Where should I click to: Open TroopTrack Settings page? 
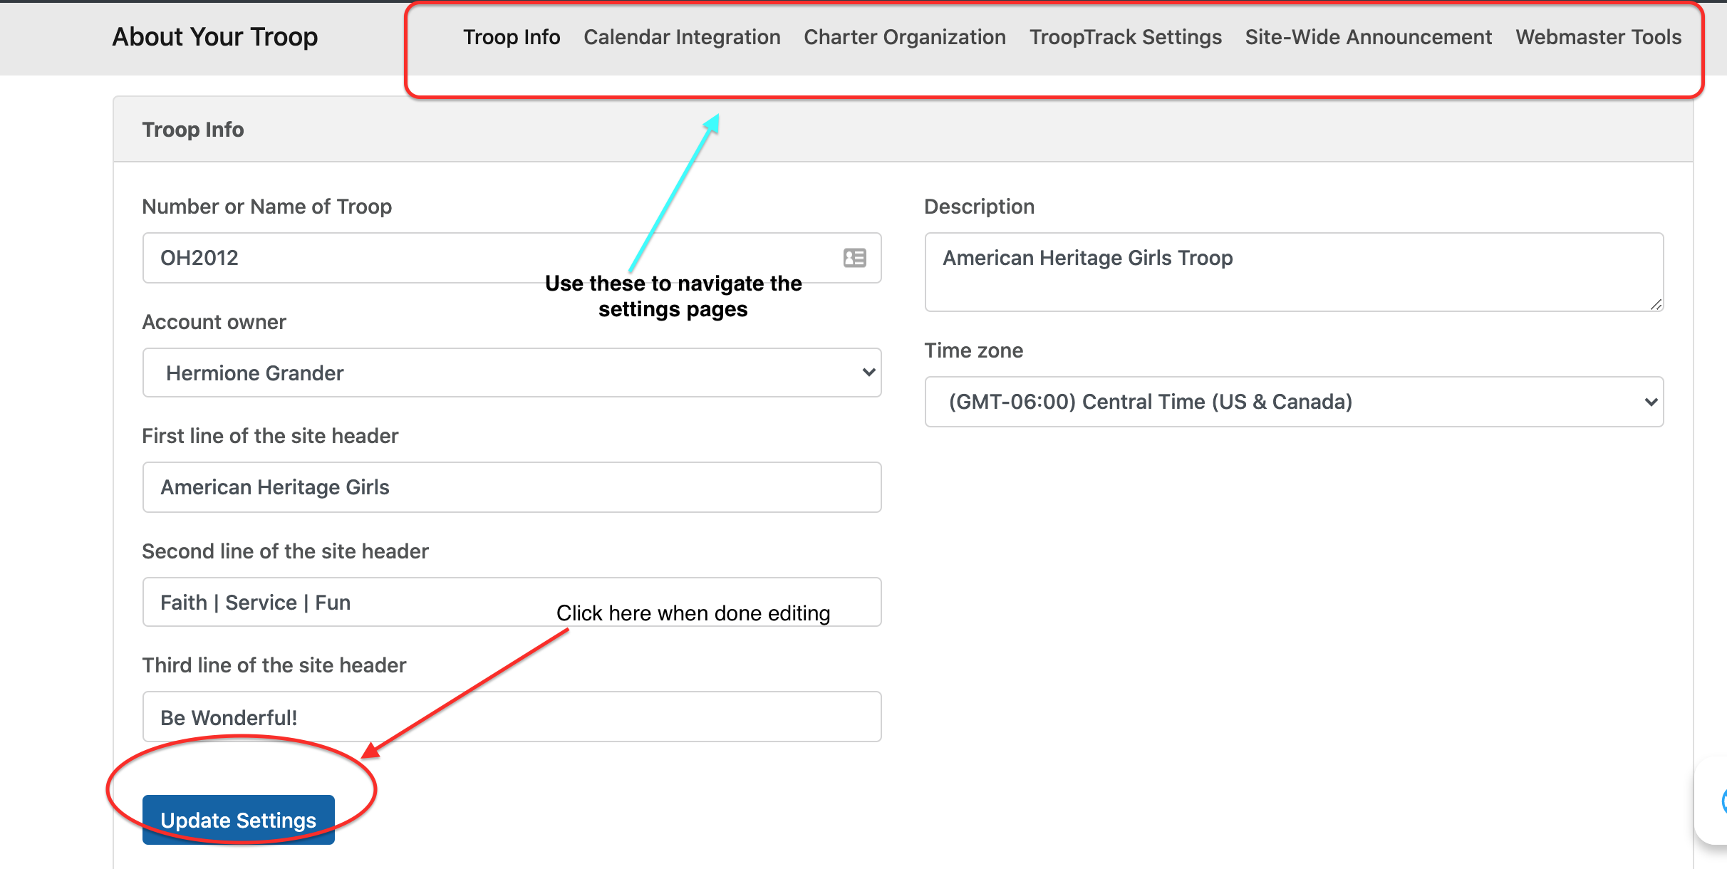pos(1125,37)
